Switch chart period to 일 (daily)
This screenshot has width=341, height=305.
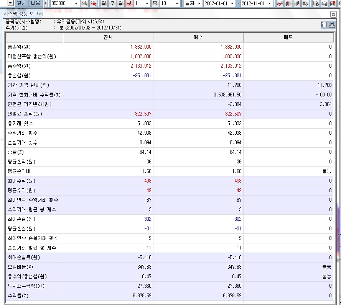tap(104, 3)
